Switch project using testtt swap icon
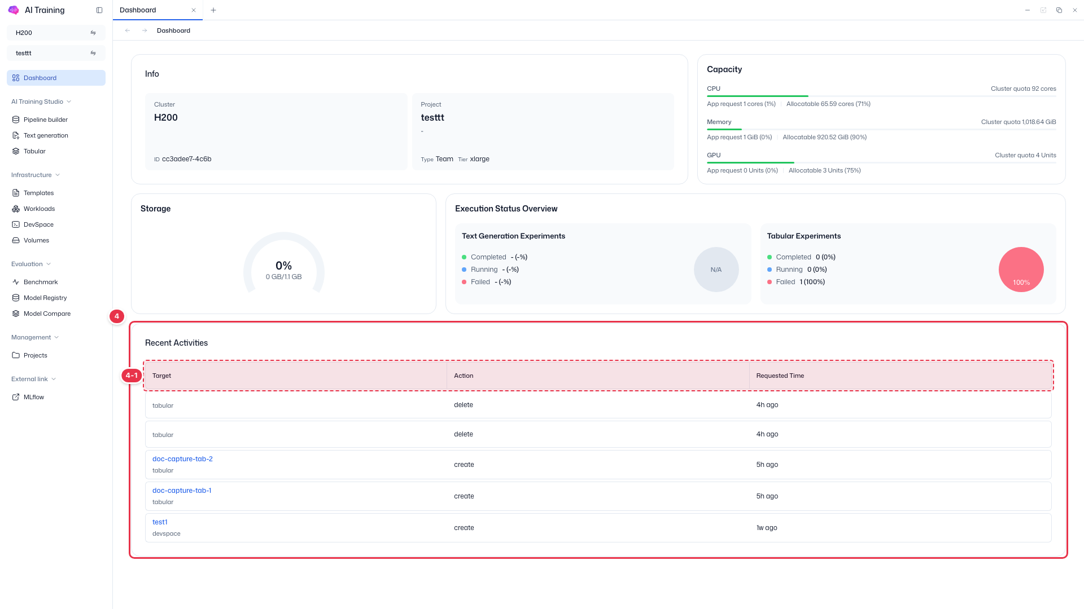Viewport: 1084px width, 609px height. 93,53
